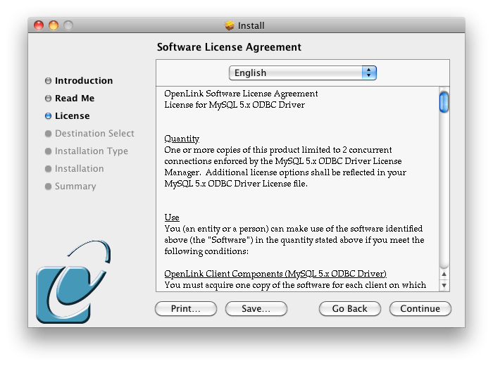This screenshot has width=493, height=366.
Task: Click the Summary step bullet icon
Action: click(x=48, y=187)
